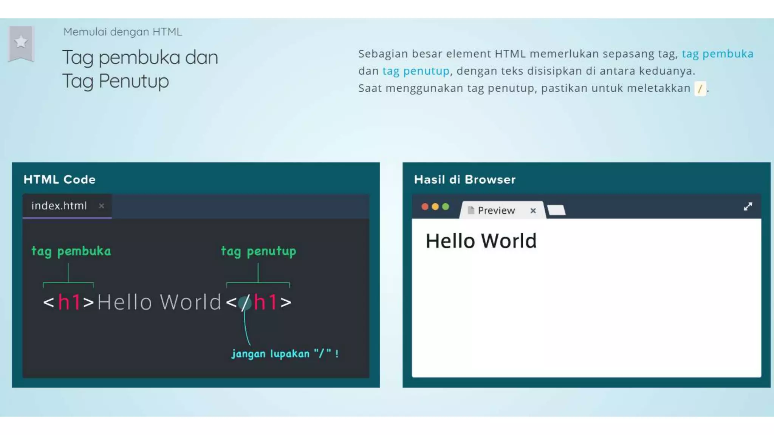Click the highlighted slash code badge
The height and width of the screenshot is (435, 774).
700,89
